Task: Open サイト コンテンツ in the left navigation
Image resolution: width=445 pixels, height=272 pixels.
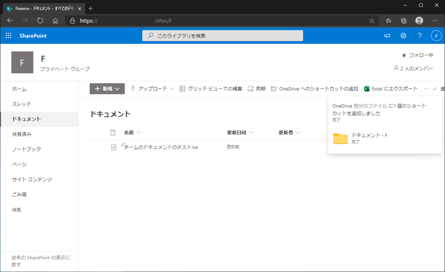Action: 32,180
